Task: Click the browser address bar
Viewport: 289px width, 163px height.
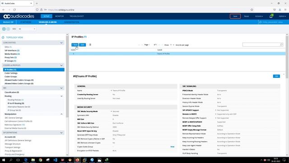Action: 144,10
